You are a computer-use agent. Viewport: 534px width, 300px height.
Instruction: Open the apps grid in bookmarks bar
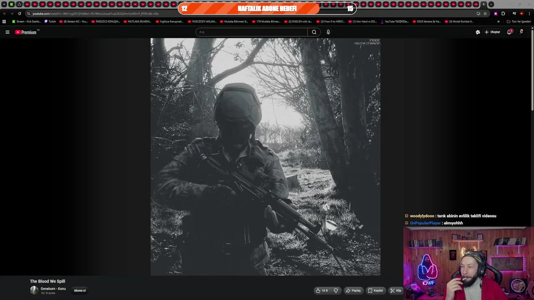click(4, 21)
